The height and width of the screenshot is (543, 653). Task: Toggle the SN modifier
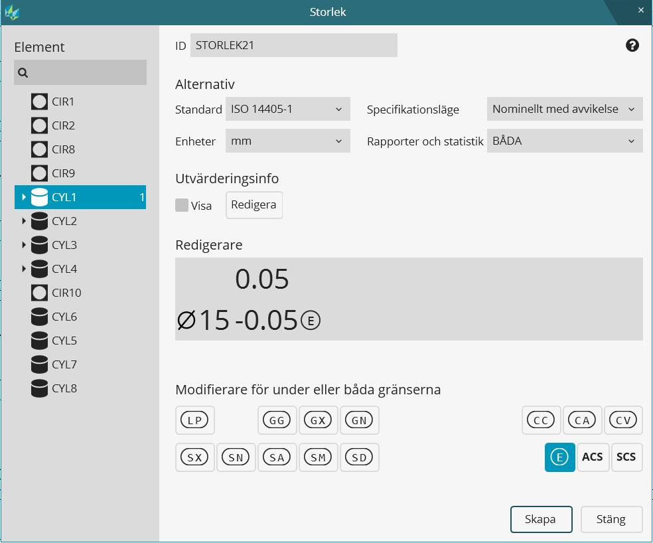pos(236,457)
